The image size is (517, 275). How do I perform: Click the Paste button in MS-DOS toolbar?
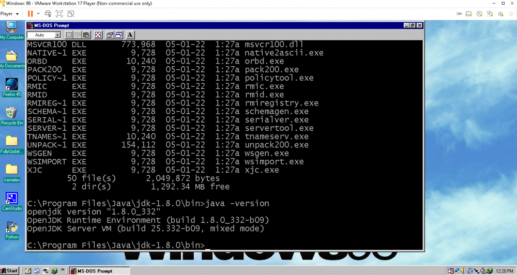click(86, 35)
